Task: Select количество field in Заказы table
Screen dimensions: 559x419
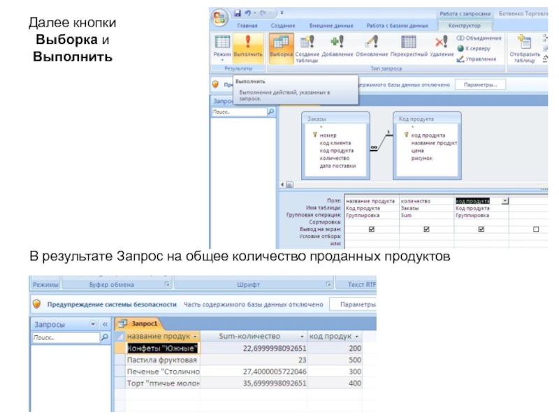Action: 335,159
